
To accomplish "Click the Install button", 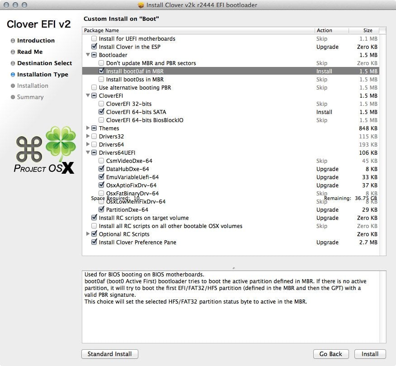I will [x=370, y=354].
